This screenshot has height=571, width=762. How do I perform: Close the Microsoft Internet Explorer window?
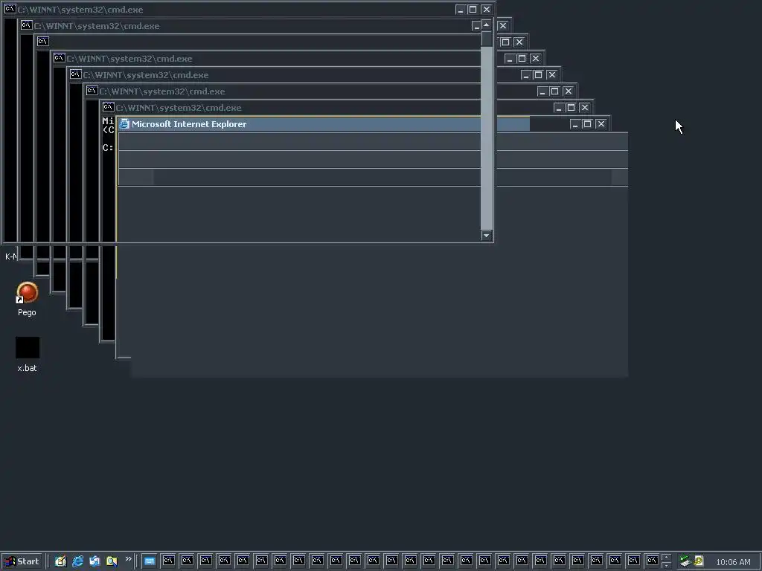pyautogui.click(x=601, y=124)
